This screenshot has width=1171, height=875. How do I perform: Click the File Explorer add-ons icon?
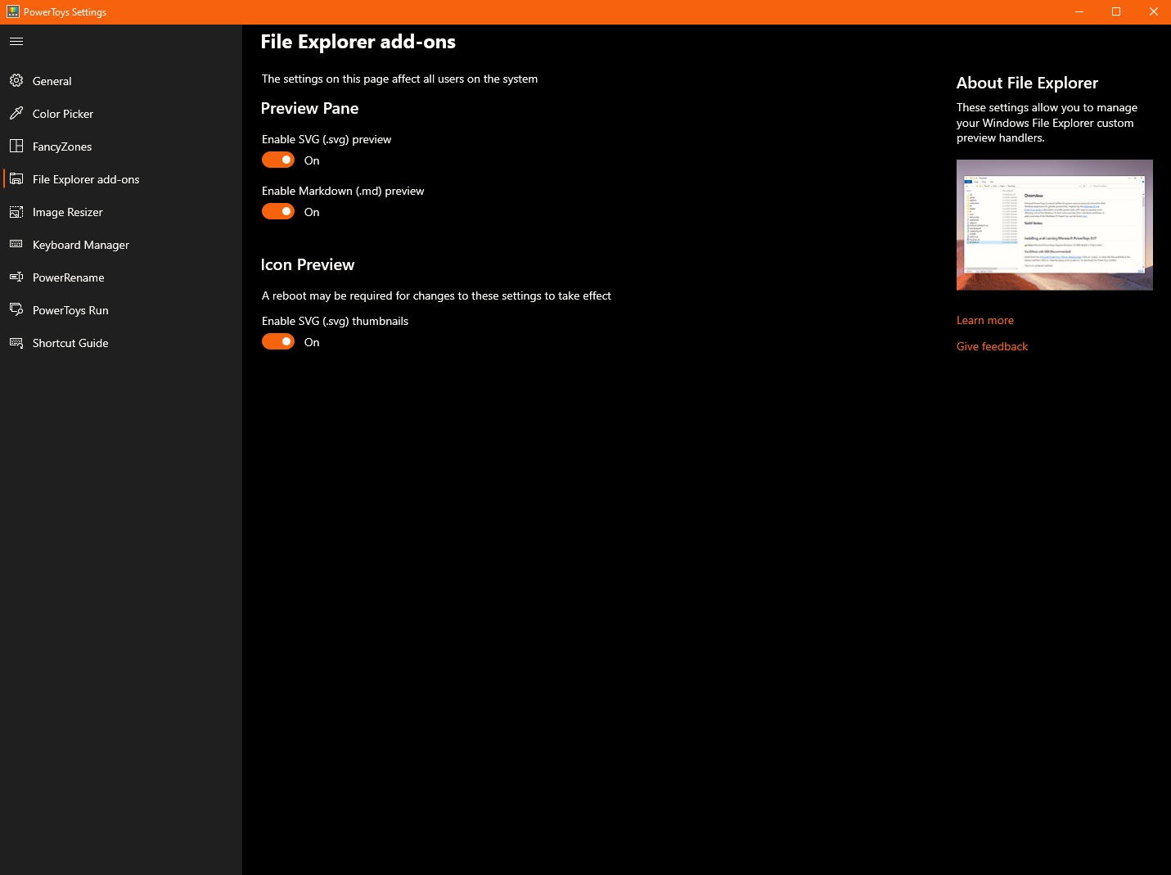coord(16,178)
